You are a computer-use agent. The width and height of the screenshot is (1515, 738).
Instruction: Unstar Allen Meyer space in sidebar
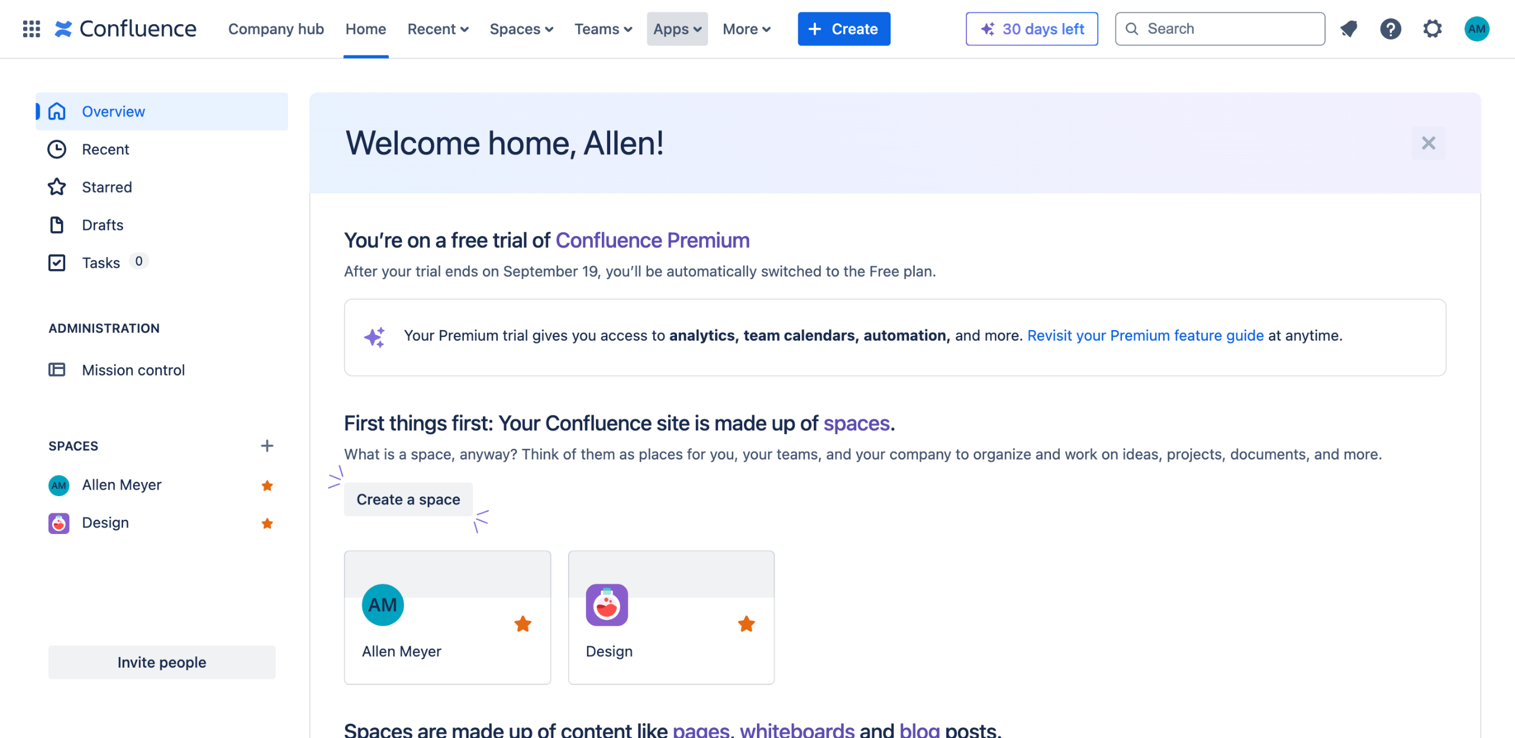point(267,485)
